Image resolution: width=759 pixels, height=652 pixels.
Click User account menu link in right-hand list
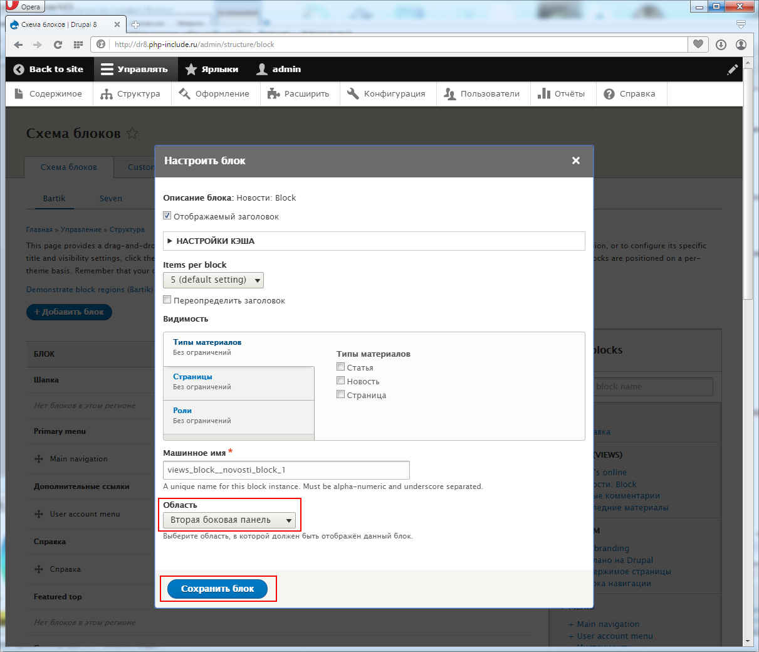(615, 636)
